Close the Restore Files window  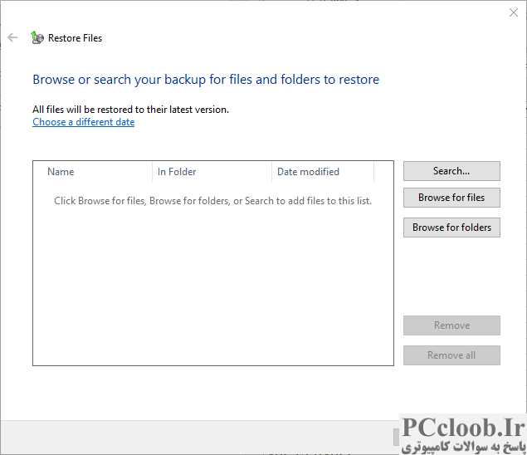click(x=513, y=12)
